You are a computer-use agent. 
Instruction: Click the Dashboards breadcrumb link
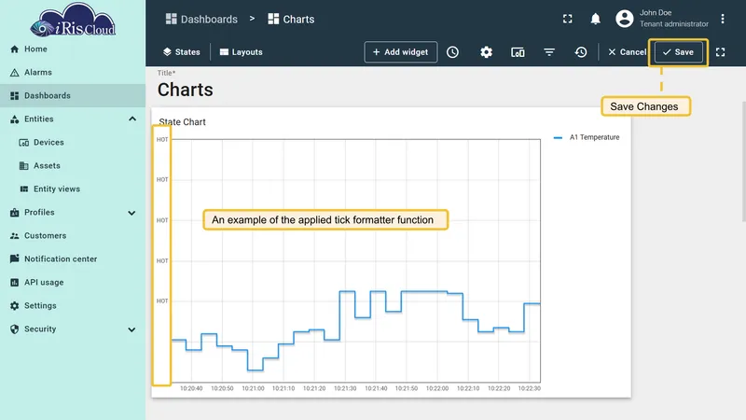pyautogui.click(x=201, y=19)
